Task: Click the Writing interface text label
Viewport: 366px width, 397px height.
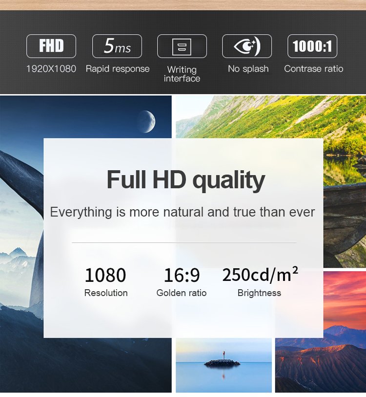Action: (182, 74)
